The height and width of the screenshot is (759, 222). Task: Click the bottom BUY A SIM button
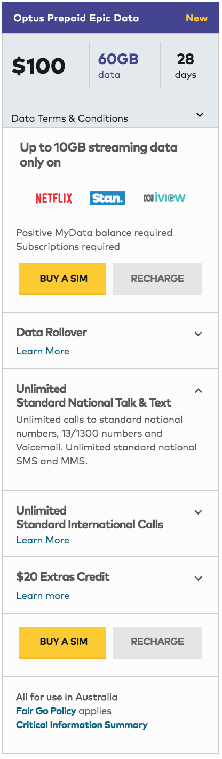[x=62, y=642]
